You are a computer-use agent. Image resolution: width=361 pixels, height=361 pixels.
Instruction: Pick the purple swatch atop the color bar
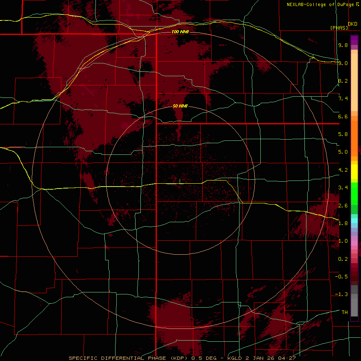pyautogui.click(x=354, y=40)
